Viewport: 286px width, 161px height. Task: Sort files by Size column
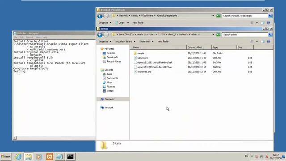(x=245, y=47)
